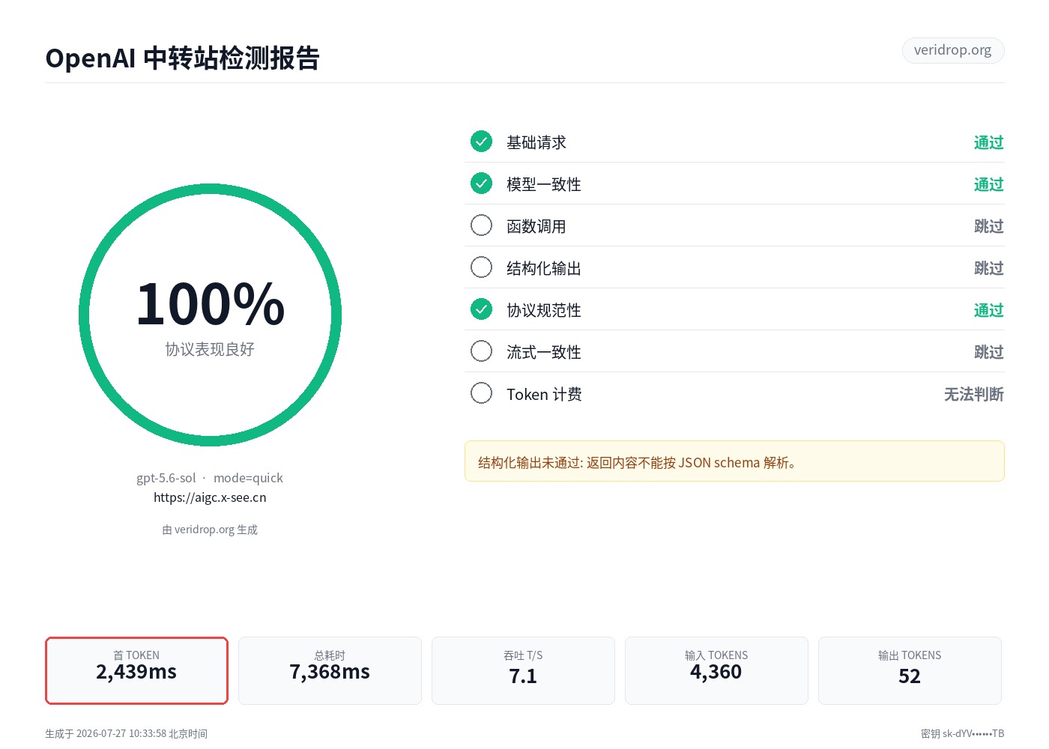Click green checkmark icon beside 模型一致性
Image resolution: width=1049 pixels, height=749 pixels.
tap(481, 183)
